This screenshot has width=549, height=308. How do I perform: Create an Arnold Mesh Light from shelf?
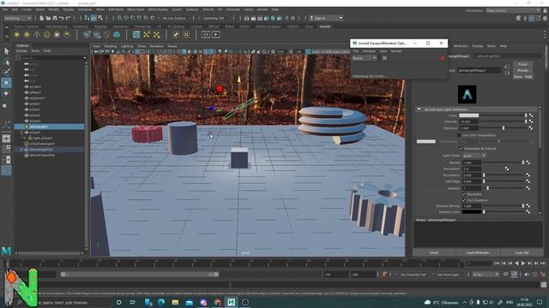27,34
